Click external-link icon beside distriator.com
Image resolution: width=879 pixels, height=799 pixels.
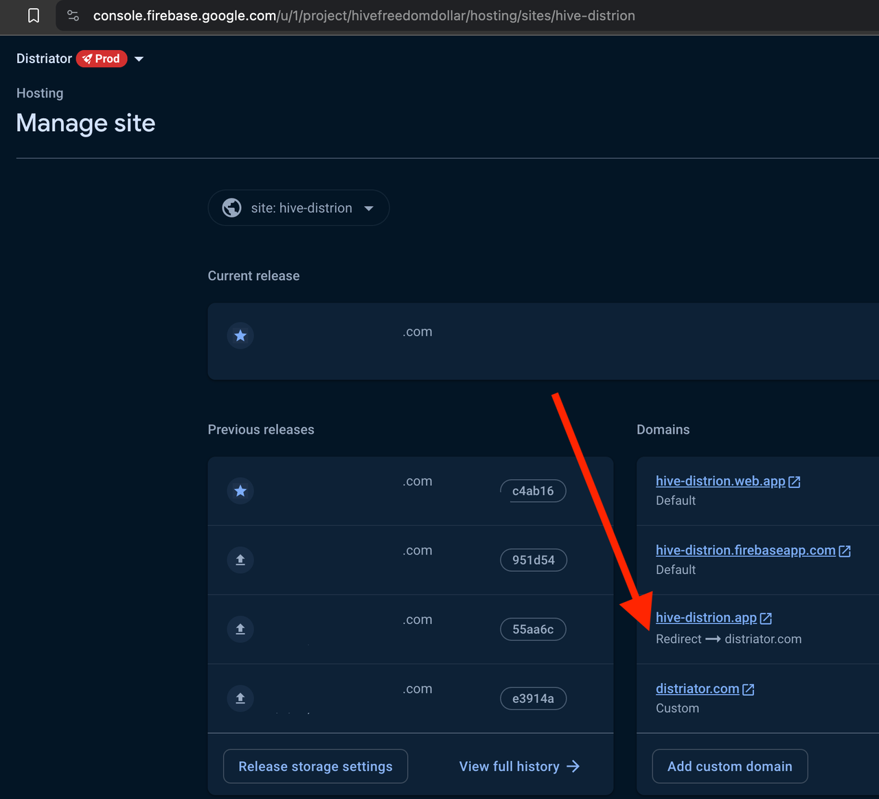coord(749,689)
